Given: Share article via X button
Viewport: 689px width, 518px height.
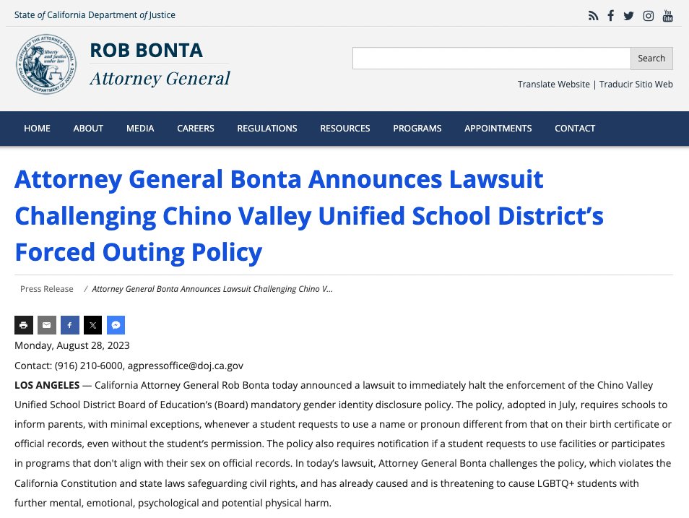Looking at the screenshot, I should pyautogui.click(x=92, y=325).
